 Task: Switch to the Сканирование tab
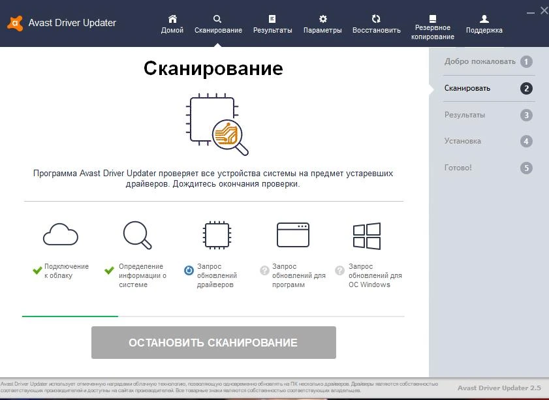pyautogui.click(x=218, y=24)
